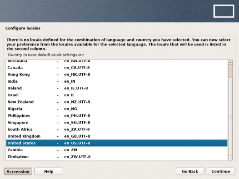Choose United Kingdom en_GB.UTF-8 locale
This screenshot has height=179, width=239.
pos(117,136)
